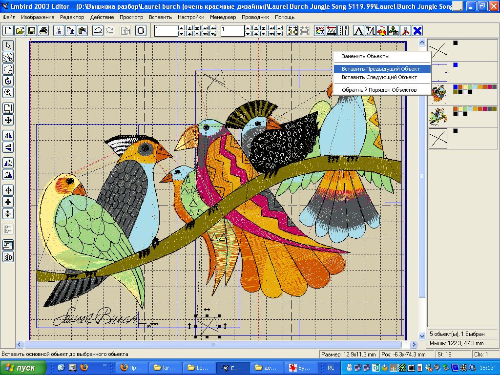Image resolution: width=500 pixels, height=375 pixels.
Task: Click the pink color swatch in object panel
Action: click(x=491, y=87)
